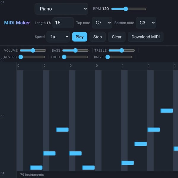The width and height of the screenshot is (178, 178).
Task: Click the DRIVE slider handle
Action: pos(108,57)
